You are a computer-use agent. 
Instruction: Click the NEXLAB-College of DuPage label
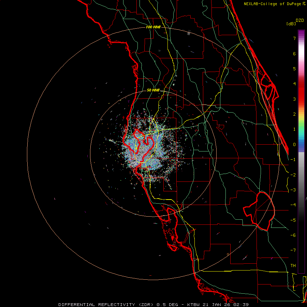(x=273, y=4)
